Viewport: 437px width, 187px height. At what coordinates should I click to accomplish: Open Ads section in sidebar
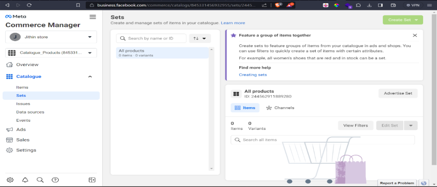pos(21,129)
